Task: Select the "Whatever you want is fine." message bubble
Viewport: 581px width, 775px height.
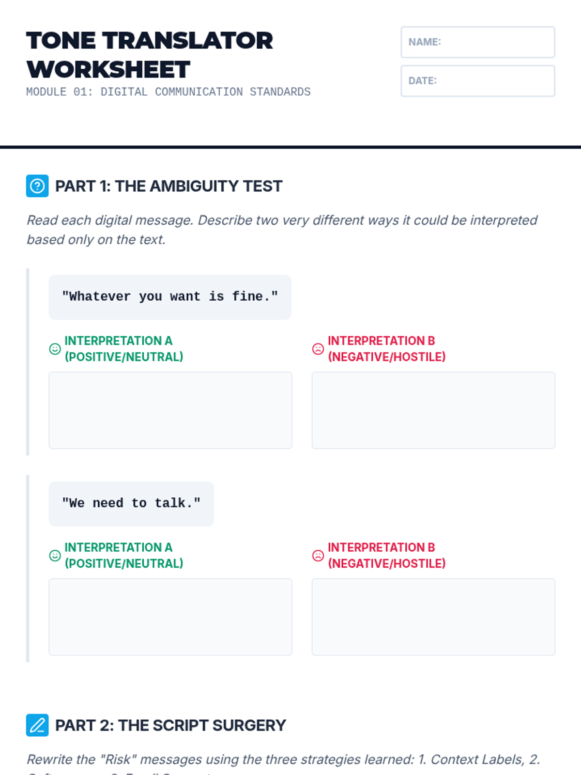Action: point(170,297)
